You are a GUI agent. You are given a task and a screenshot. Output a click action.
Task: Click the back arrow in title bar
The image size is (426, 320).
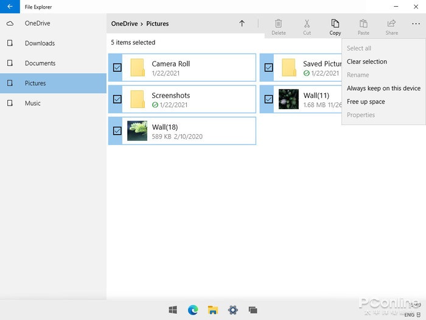10,7
